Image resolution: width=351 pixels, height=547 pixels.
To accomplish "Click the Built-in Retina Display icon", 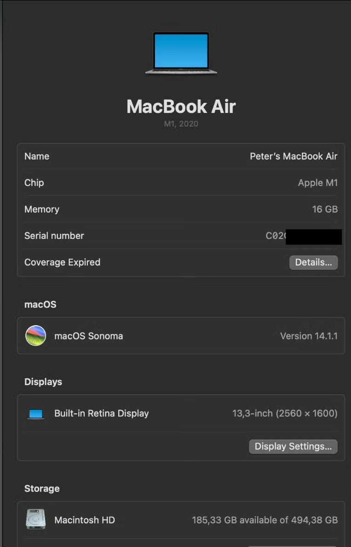I will (x=35, y=414).
